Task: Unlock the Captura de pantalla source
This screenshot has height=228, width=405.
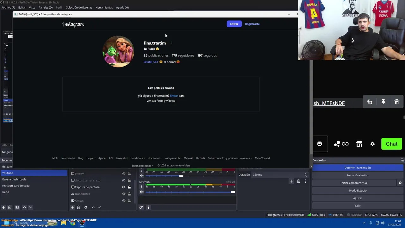Action: 129,187
